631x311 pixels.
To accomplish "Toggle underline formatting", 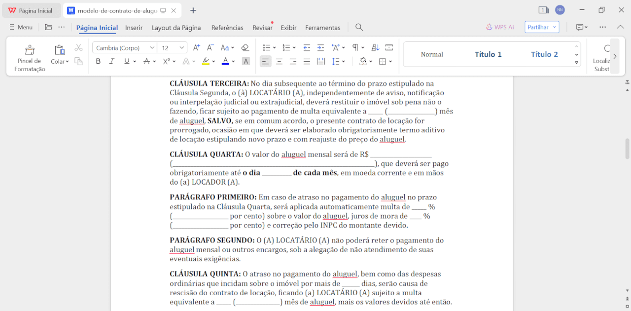I will 127,61.
